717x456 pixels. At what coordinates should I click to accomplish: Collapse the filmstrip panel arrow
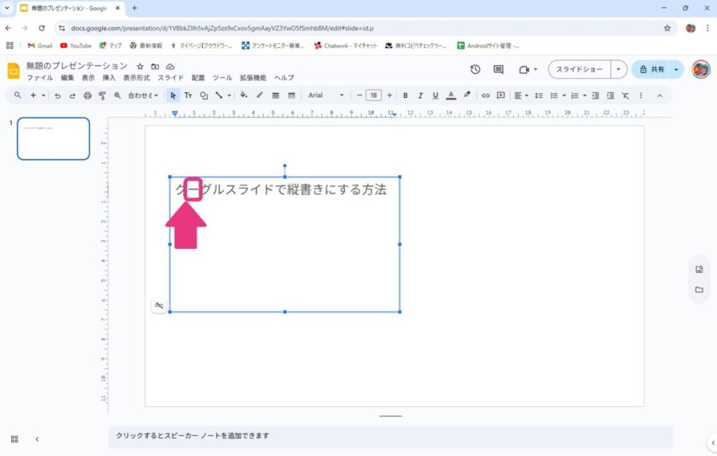(37, 439)
